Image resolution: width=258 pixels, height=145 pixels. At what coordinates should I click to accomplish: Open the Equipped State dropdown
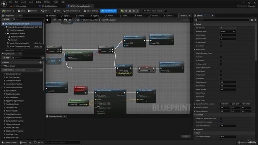[x=228, y=31]
